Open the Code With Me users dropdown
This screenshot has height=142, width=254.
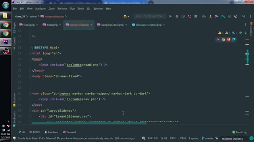pos(126,17)
